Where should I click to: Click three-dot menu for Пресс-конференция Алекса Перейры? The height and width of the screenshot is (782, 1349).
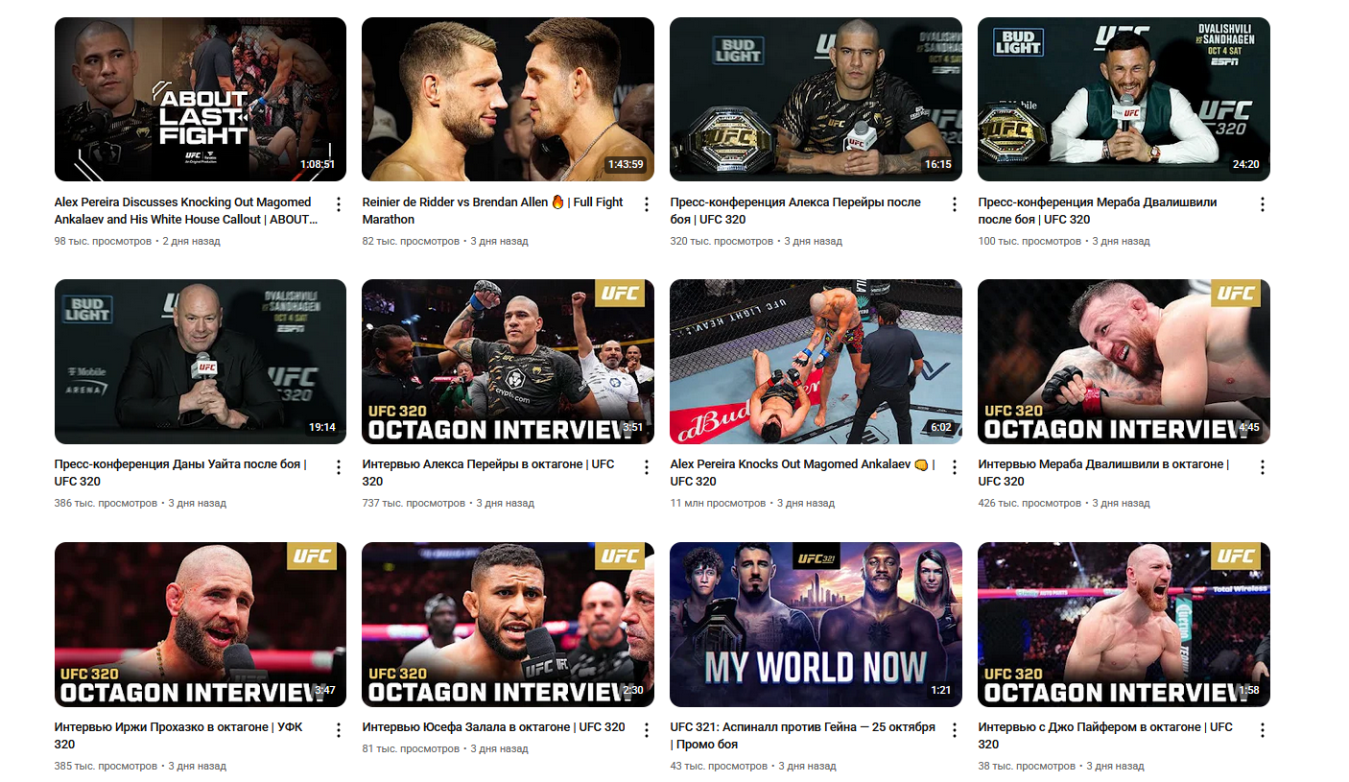(x=954, y=204)
